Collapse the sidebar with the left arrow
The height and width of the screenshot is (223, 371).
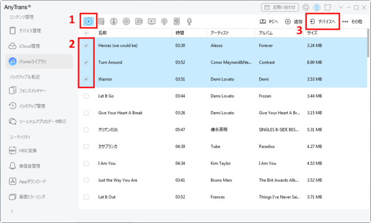pyautogui.click(x=13, y=212)
